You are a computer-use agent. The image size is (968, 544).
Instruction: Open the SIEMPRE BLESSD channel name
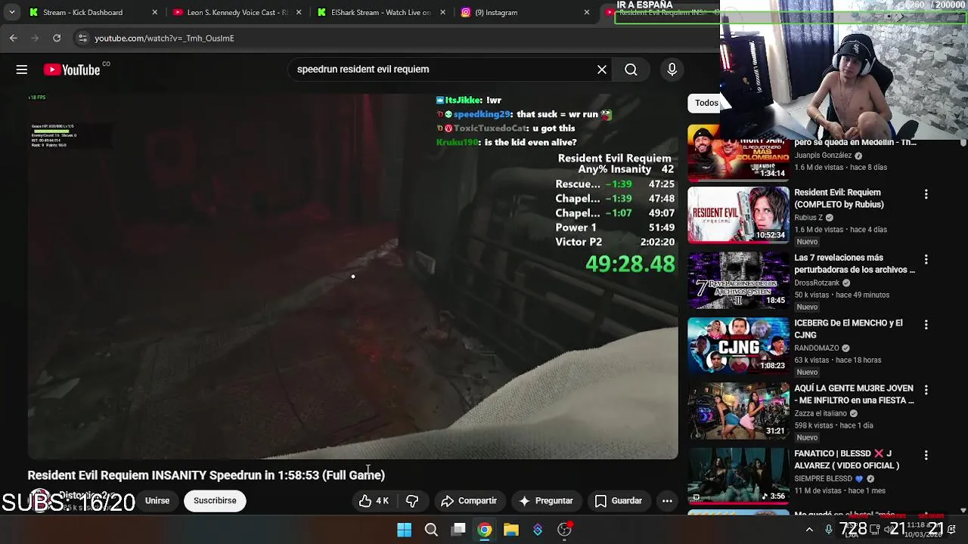pyautogui.click(x=823, y=479)
